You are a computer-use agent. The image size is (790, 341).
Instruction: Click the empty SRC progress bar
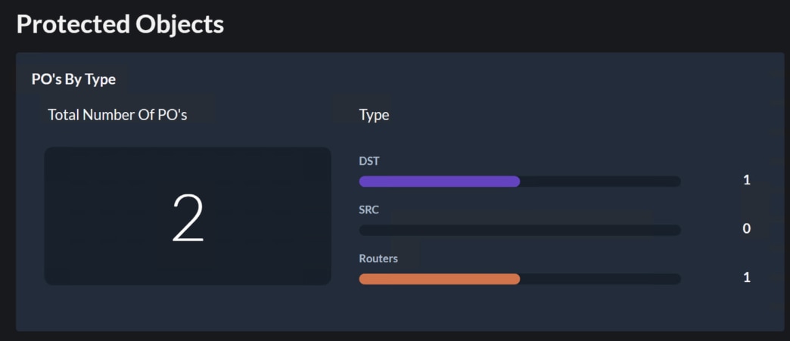click(519, 230)
